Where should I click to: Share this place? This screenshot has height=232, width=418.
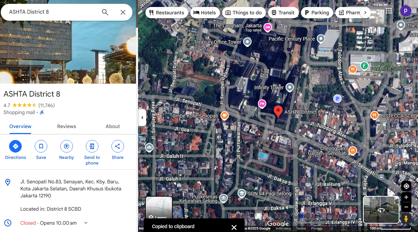coord(118,150)
